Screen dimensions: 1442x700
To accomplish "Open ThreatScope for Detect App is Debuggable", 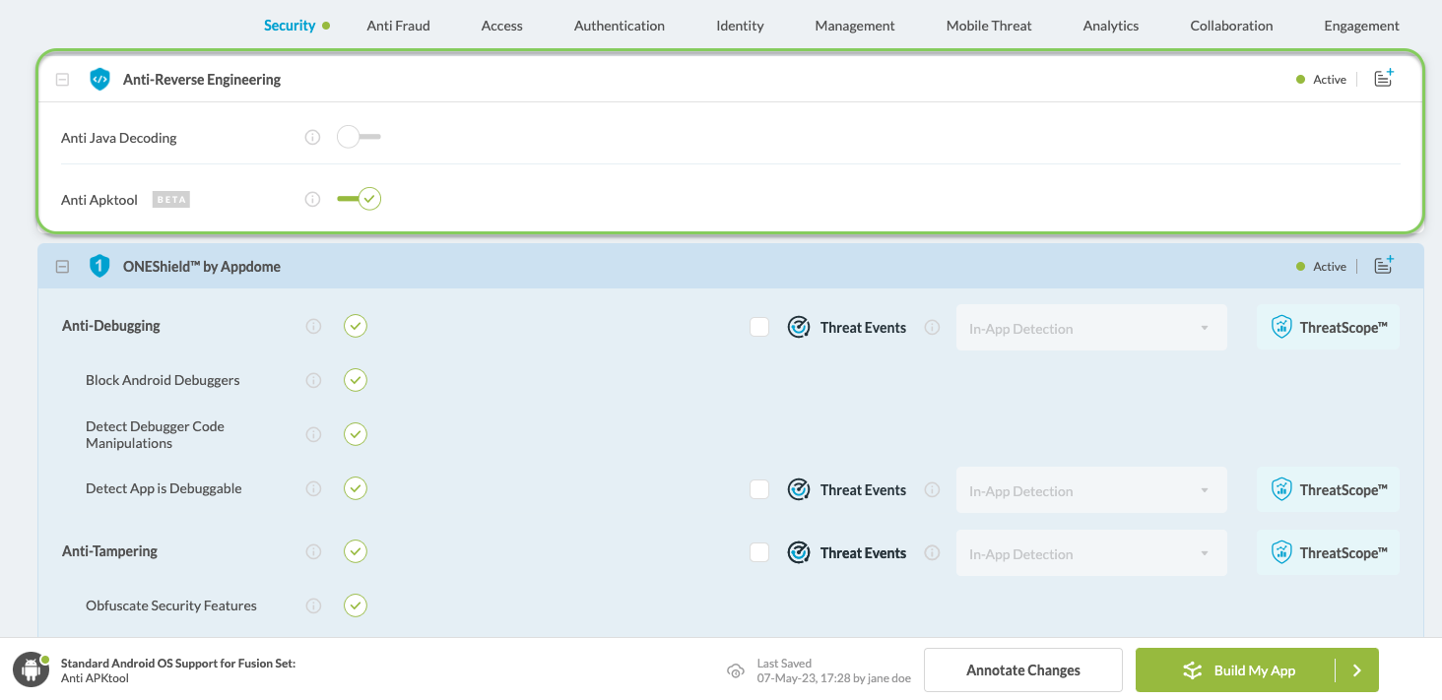I will tap(1328, 489).
